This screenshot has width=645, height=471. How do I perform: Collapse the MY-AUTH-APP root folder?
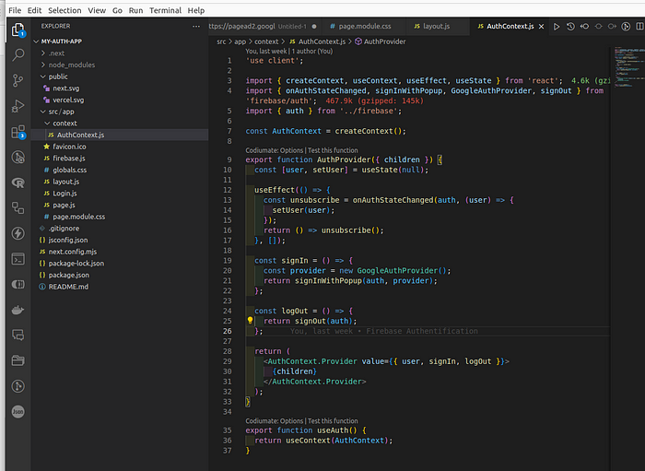tap(36, 41)
